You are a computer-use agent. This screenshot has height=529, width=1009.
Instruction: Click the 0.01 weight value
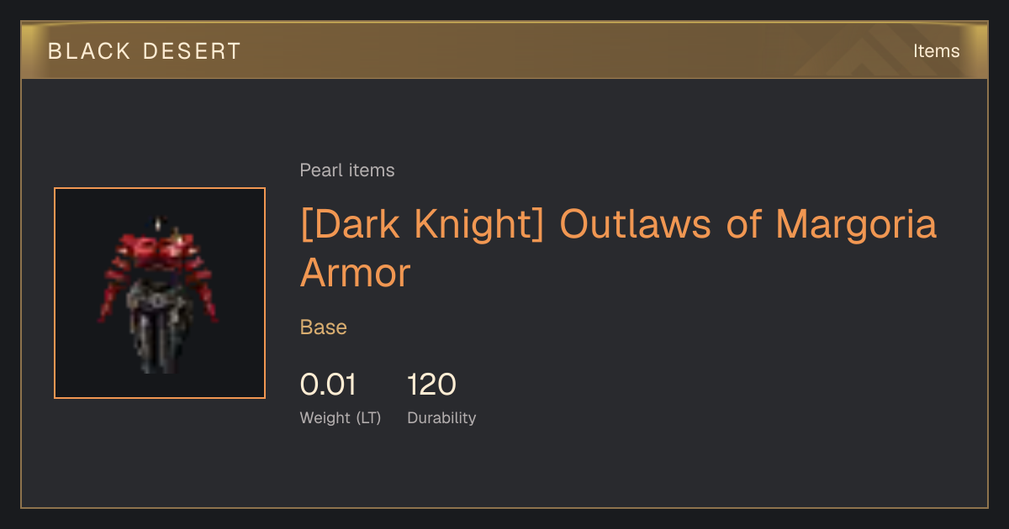click(328, 385)
